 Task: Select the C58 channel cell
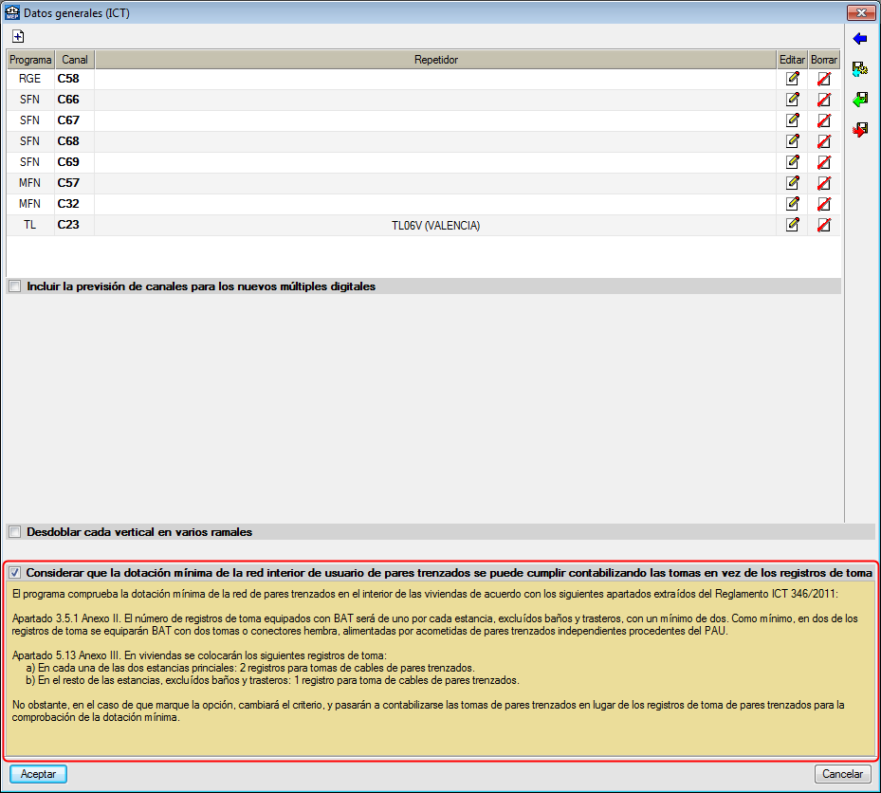(x=75, y=79)
